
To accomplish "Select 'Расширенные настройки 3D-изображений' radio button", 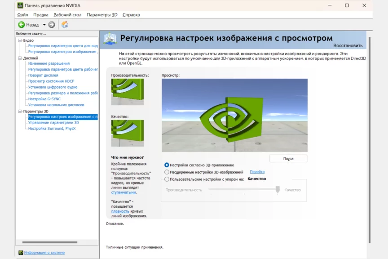I will click(x=167, y=172).
